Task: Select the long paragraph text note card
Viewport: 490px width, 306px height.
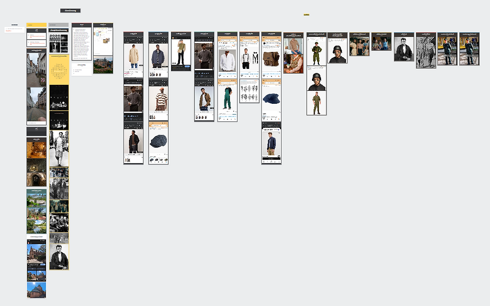Action: pyautogui.click(x=81, y=41)
